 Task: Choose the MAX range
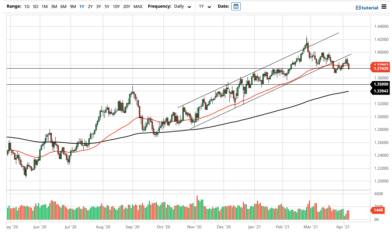click(x=138, y=6)
